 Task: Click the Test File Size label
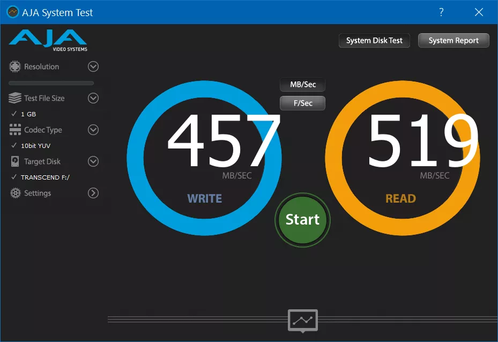click(x=44, y=99)
